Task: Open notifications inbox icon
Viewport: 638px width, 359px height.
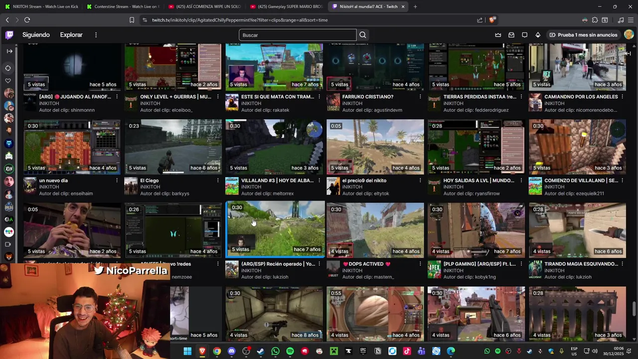Action: tap(511, 35)
